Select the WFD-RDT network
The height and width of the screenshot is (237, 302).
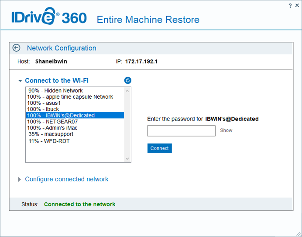tap(49, 141)
